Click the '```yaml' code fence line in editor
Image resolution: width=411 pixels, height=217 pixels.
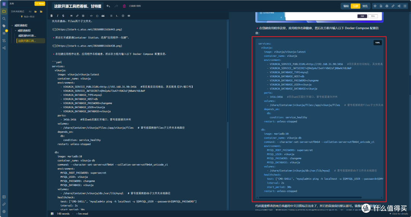coord(57,62)
